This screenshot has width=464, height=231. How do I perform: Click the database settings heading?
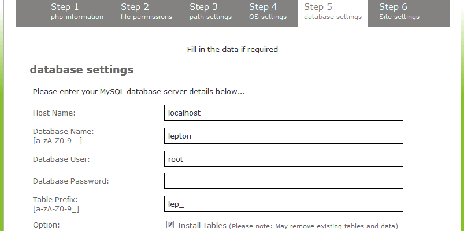(x=81, y=70)
